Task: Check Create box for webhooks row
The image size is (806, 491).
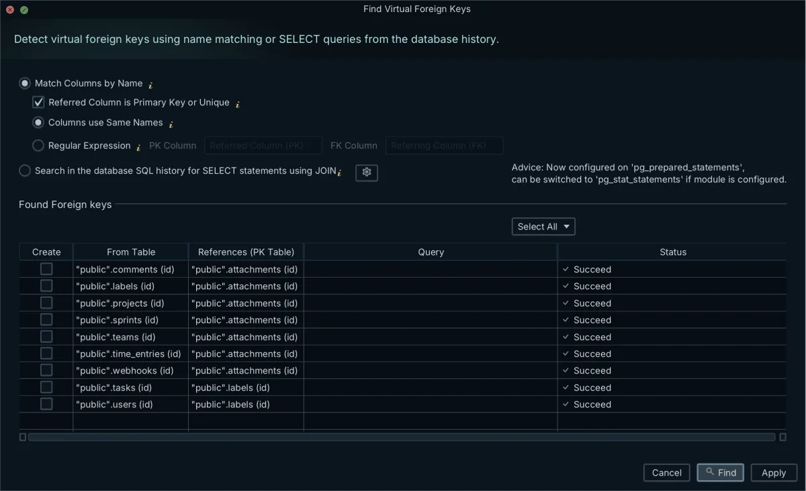Action: (x=46, y=370)
